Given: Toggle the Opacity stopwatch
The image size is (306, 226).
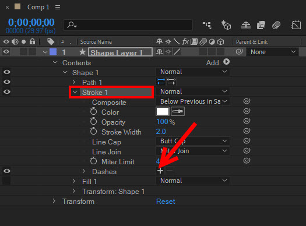Looking at the screenshot, I should (93, 121).
